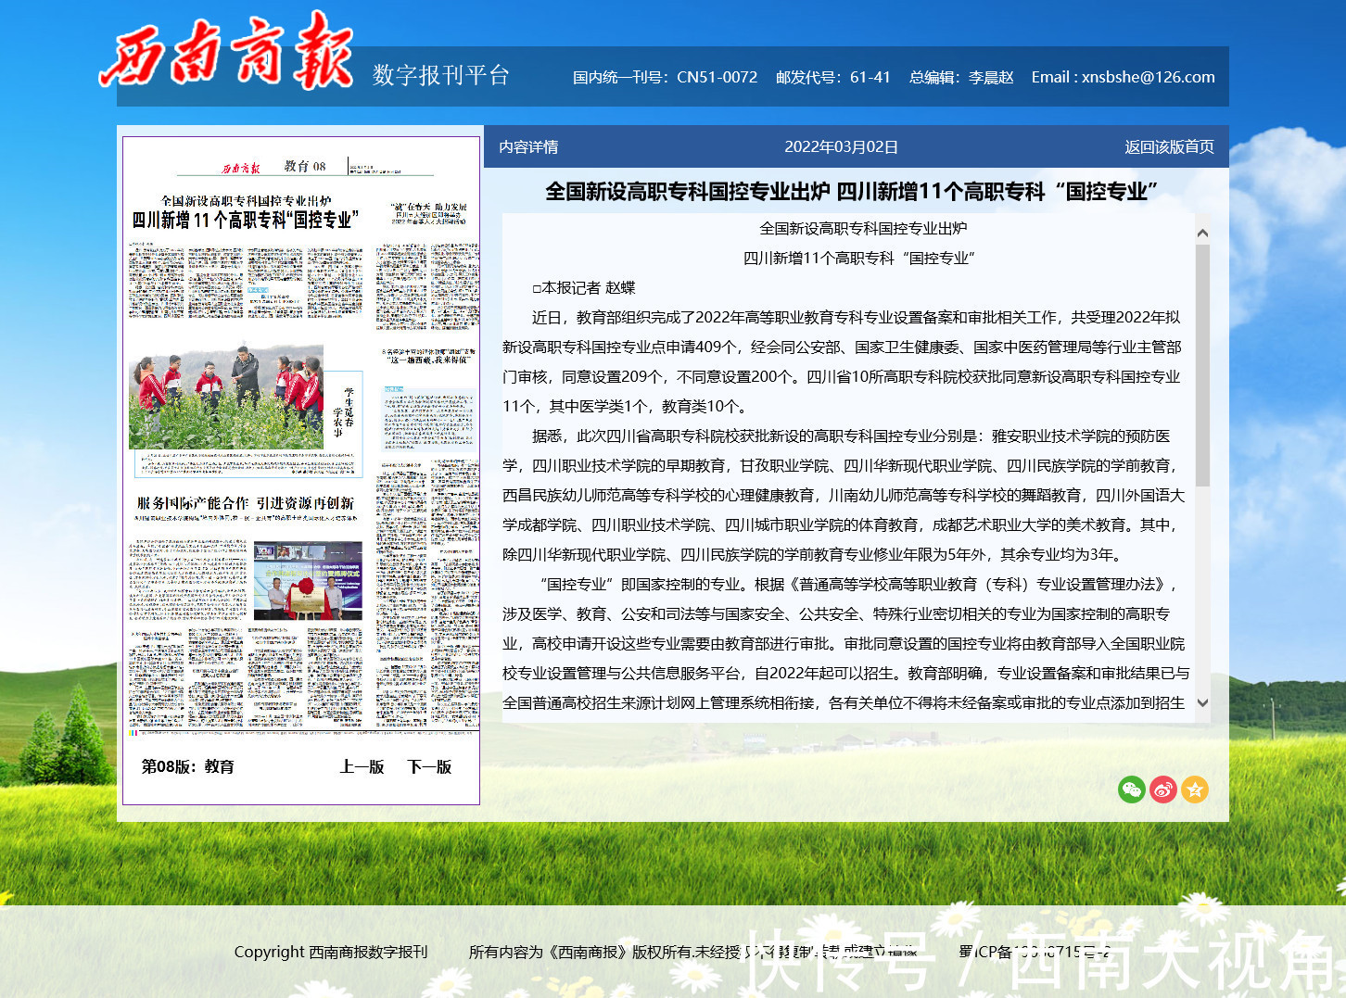Viewport: 1346px width, 998px height.
Task: Go to previous page with 上一版
Action: click(362, 766)
